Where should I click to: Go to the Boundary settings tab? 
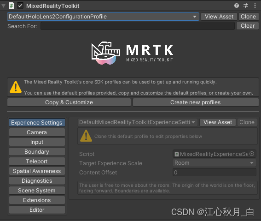pyautogui.click(x=37, y=152)
